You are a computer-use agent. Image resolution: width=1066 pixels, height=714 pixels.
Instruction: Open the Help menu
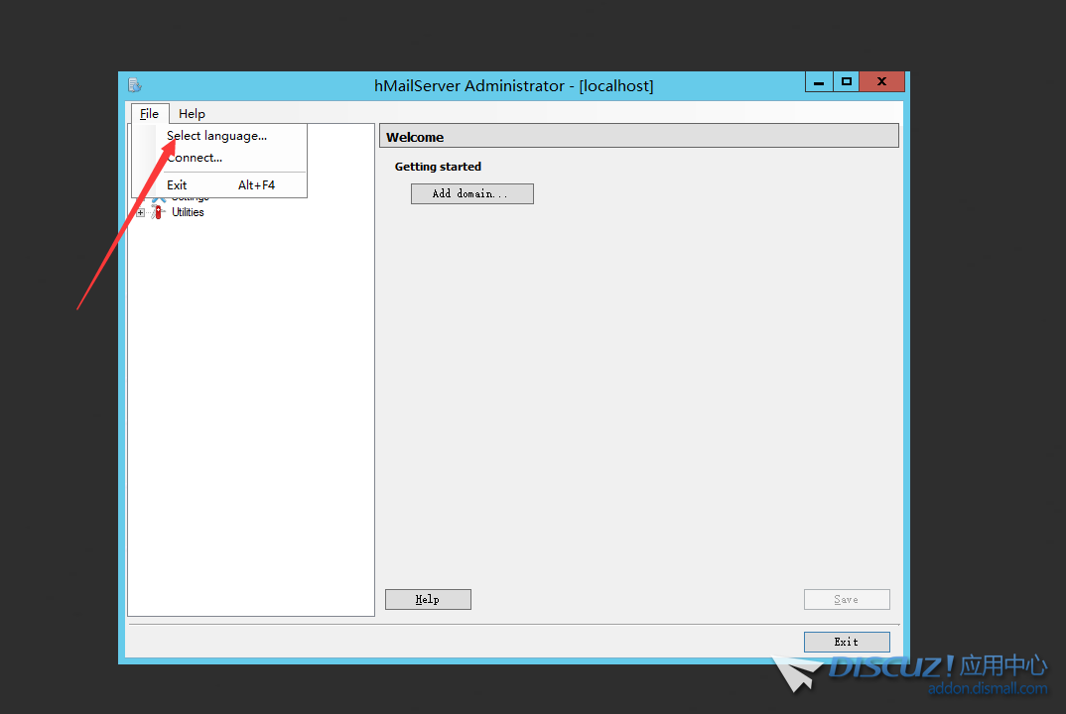coord(192,114)
